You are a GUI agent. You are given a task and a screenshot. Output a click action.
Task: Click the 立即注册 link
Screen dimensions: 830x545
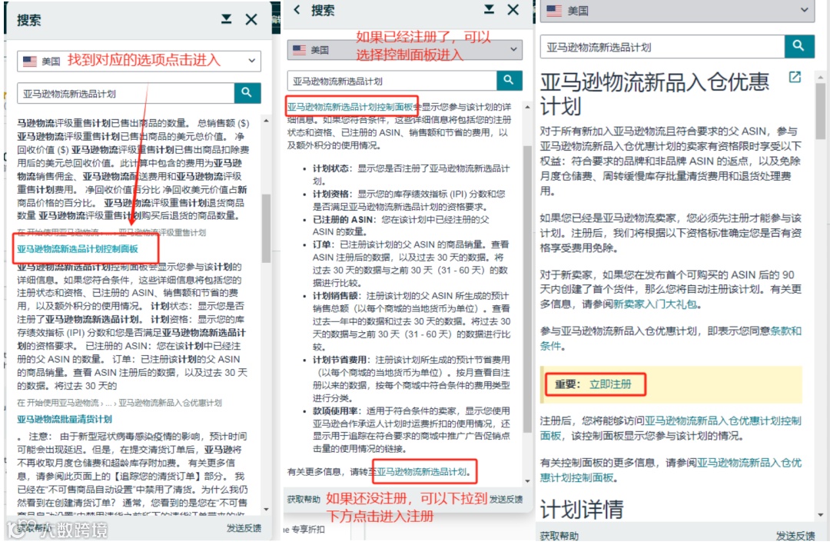610,384
